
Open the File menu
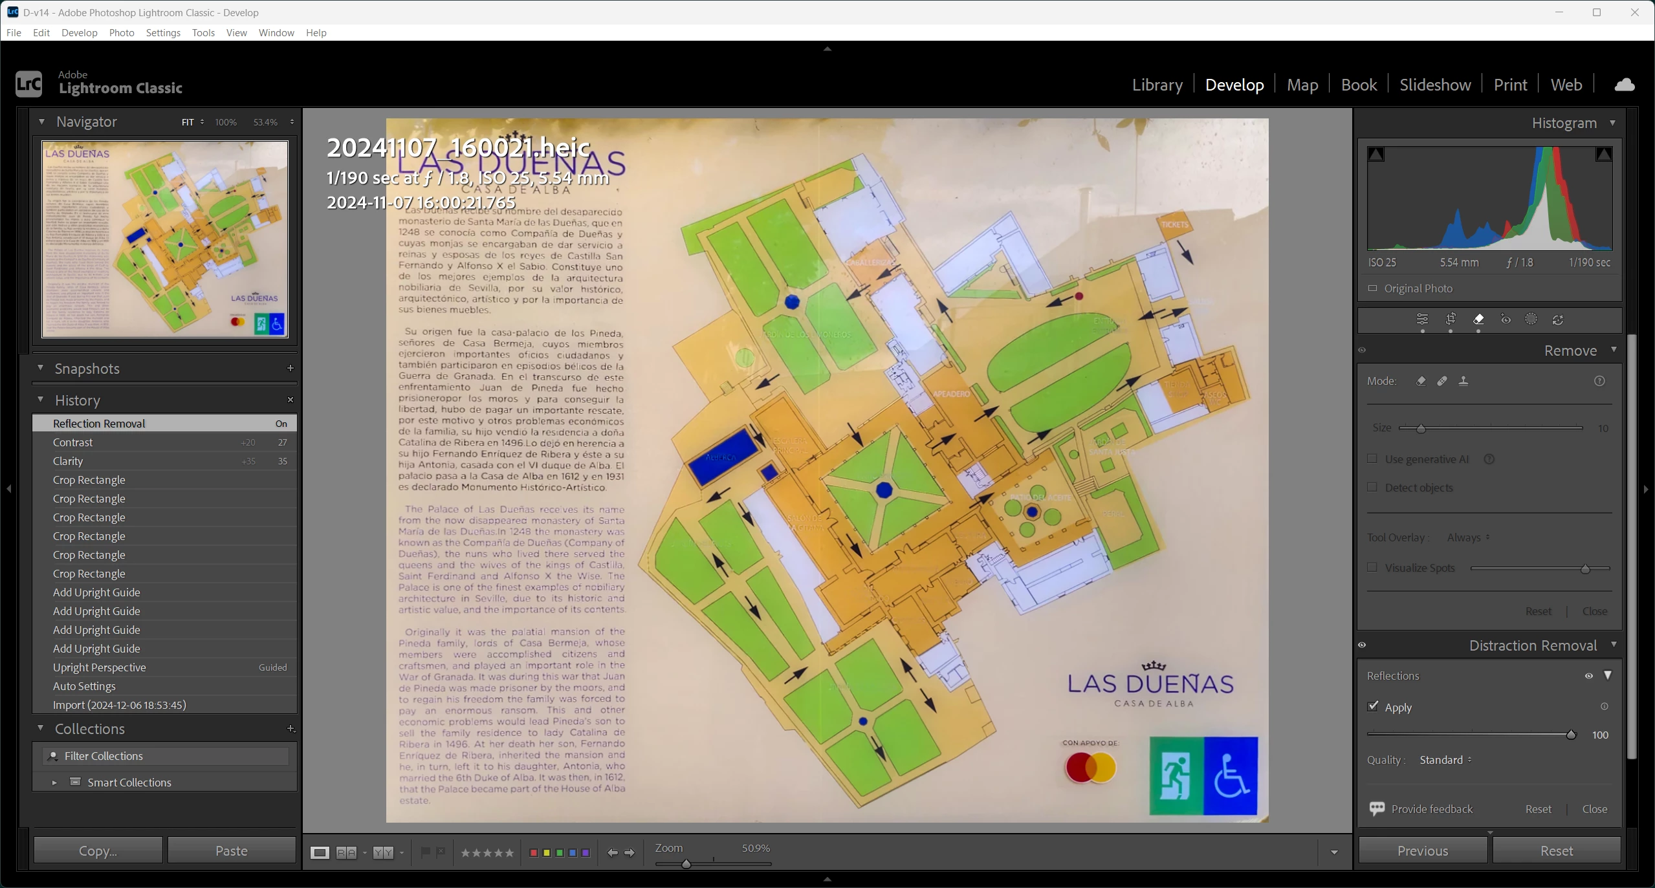click(14, 32)
